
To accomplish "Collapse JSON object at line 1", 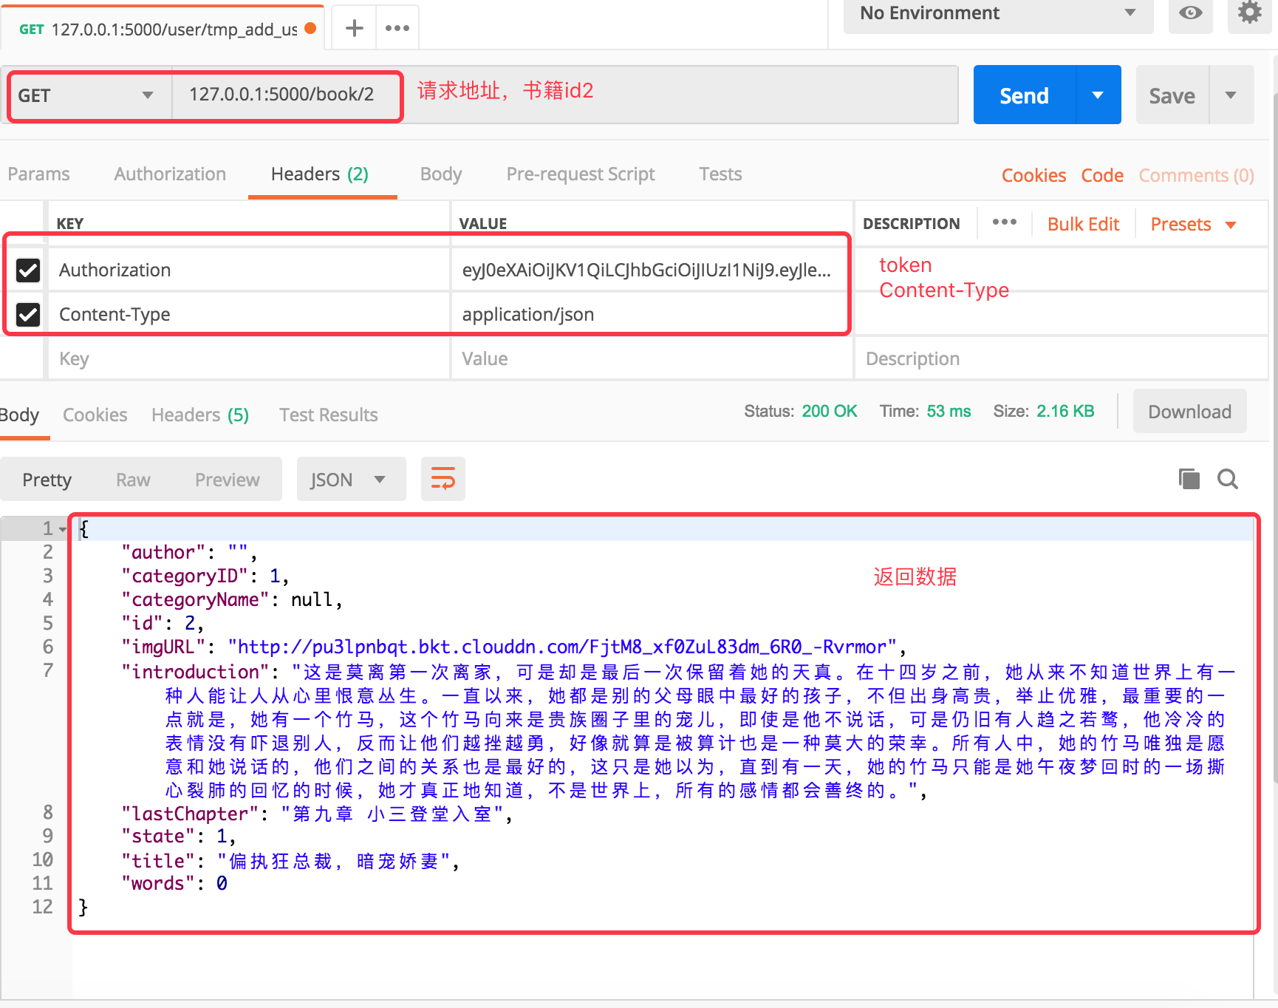I will pos(62,529).
